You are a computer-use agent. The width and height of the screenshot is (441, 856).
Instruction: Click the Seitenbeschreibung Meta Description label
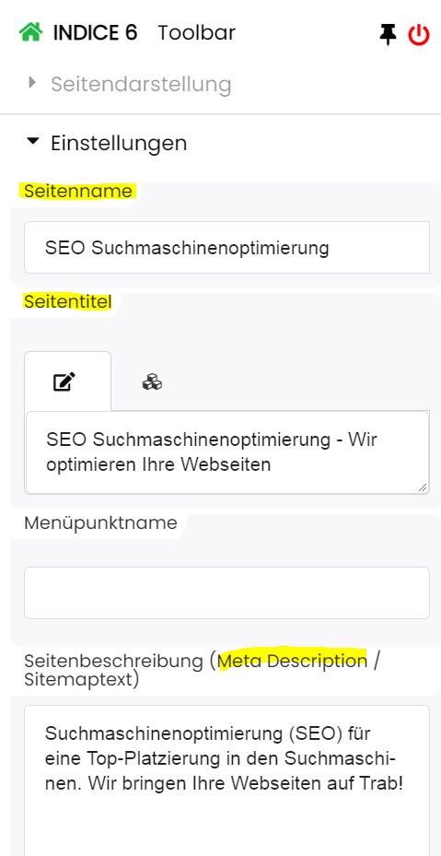(x=202, y=670)
